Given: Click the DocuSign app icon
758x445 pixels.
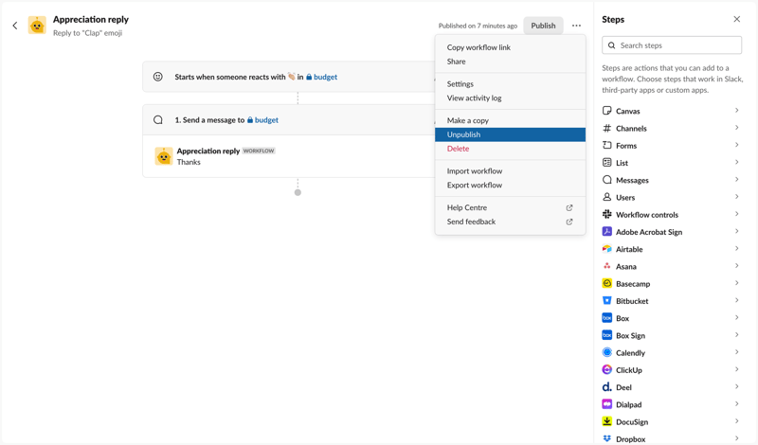Looking at the screenshot, I should point(606,421).
